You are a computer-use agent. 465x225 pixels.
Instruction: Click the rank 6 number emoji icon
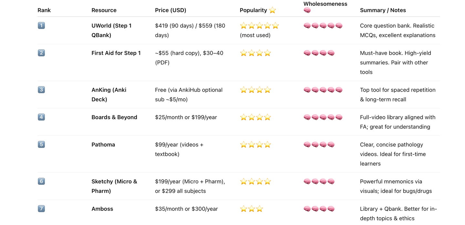click(41, 181)
